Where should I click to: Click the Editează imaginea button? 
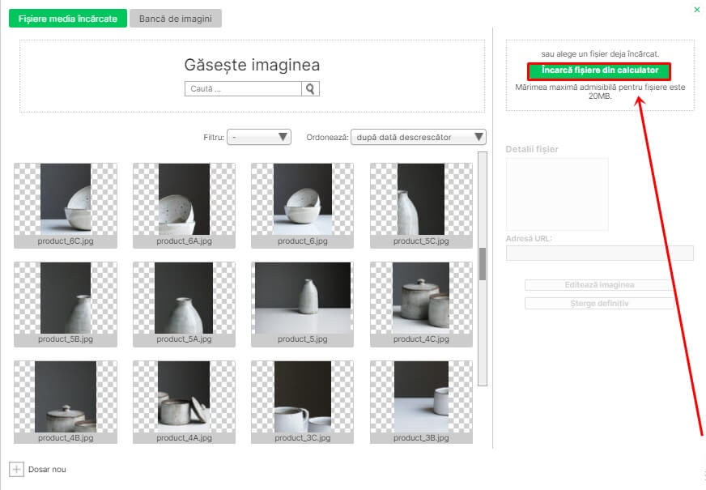[599, 285]
